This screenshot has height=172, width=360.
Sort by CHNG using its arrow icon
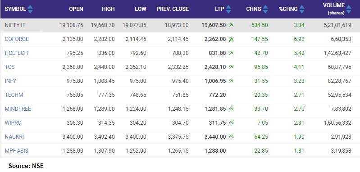(x=265, y=9)
